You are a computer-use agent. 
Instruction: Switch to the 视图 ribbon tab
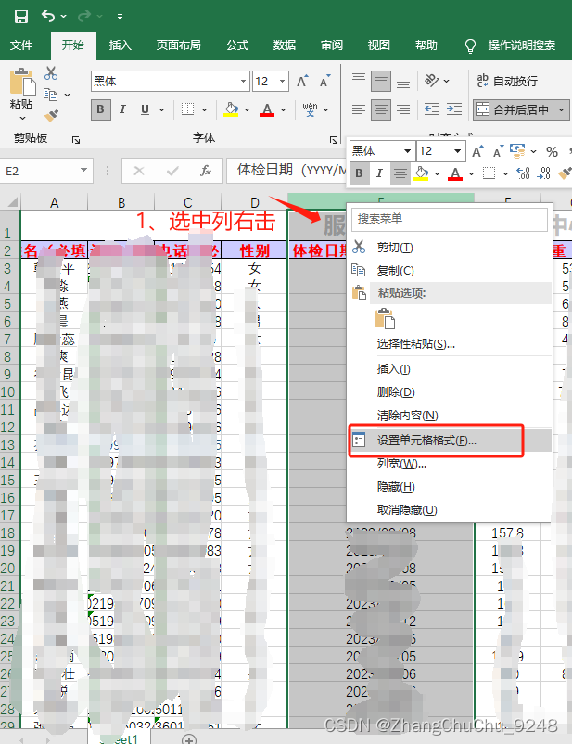point(378,45)
